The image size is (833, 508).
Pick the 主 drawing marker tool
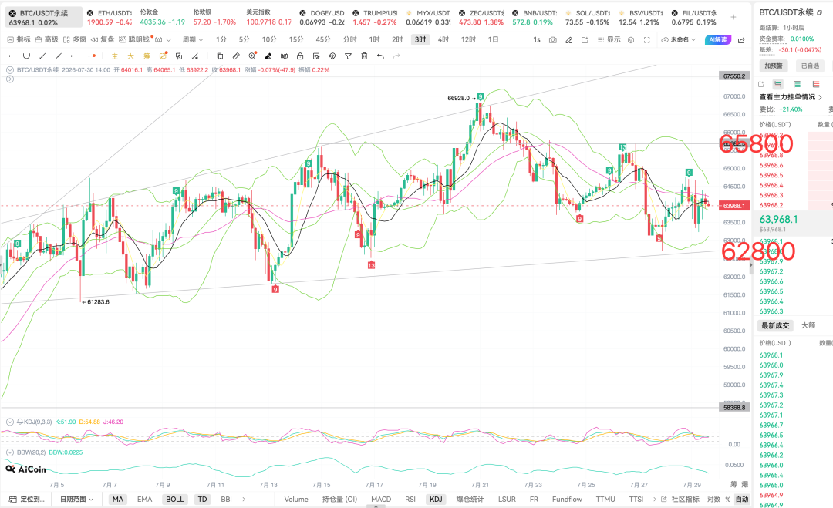(114, 56)
